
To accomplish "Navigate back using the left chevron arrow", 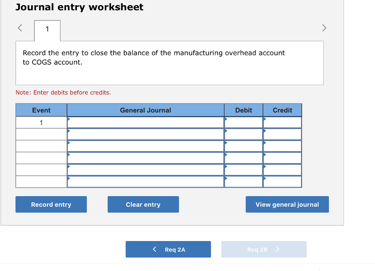I will [20, 28].
